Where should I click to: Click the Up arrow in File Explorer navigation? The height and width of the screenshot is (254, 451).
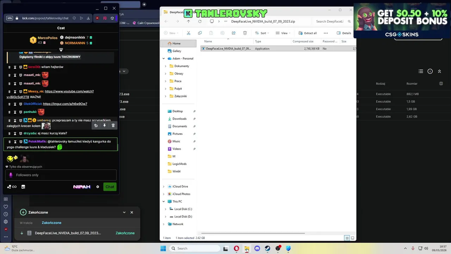point(189,21)
